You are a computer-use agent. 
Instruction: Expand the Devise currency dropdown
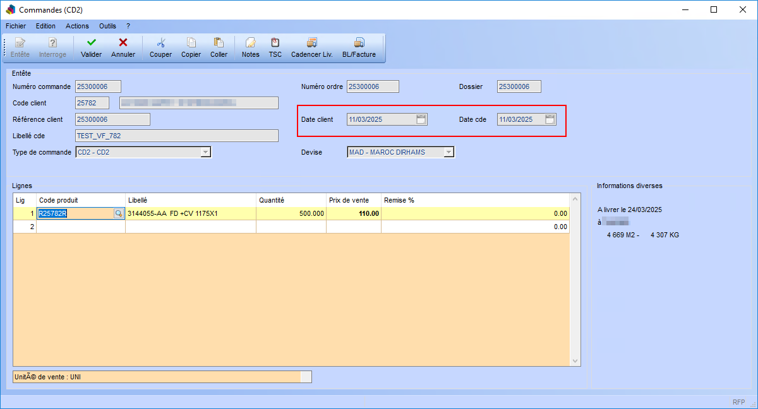[x=448, y=152]
